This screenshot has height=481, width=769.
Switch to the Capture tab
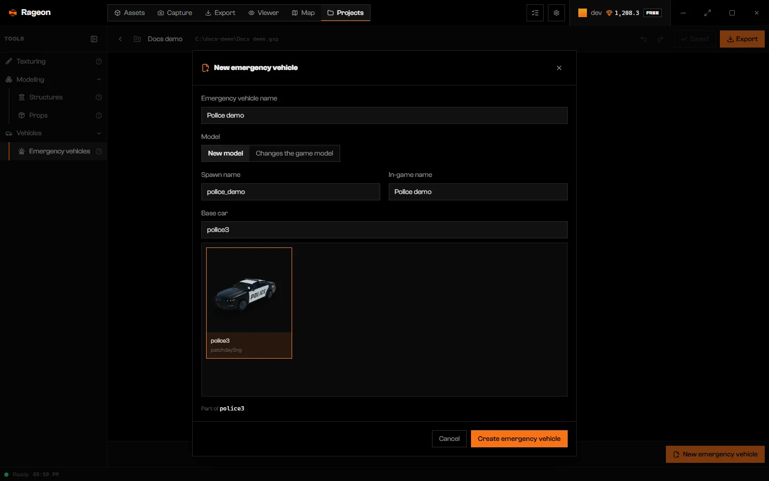pos(175,13)
